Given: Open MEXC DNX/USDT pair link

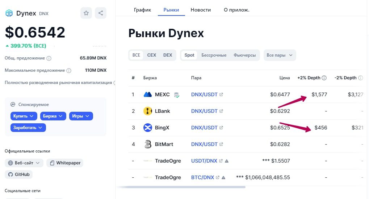Looking at the screenshot, I should pos(204,94).
